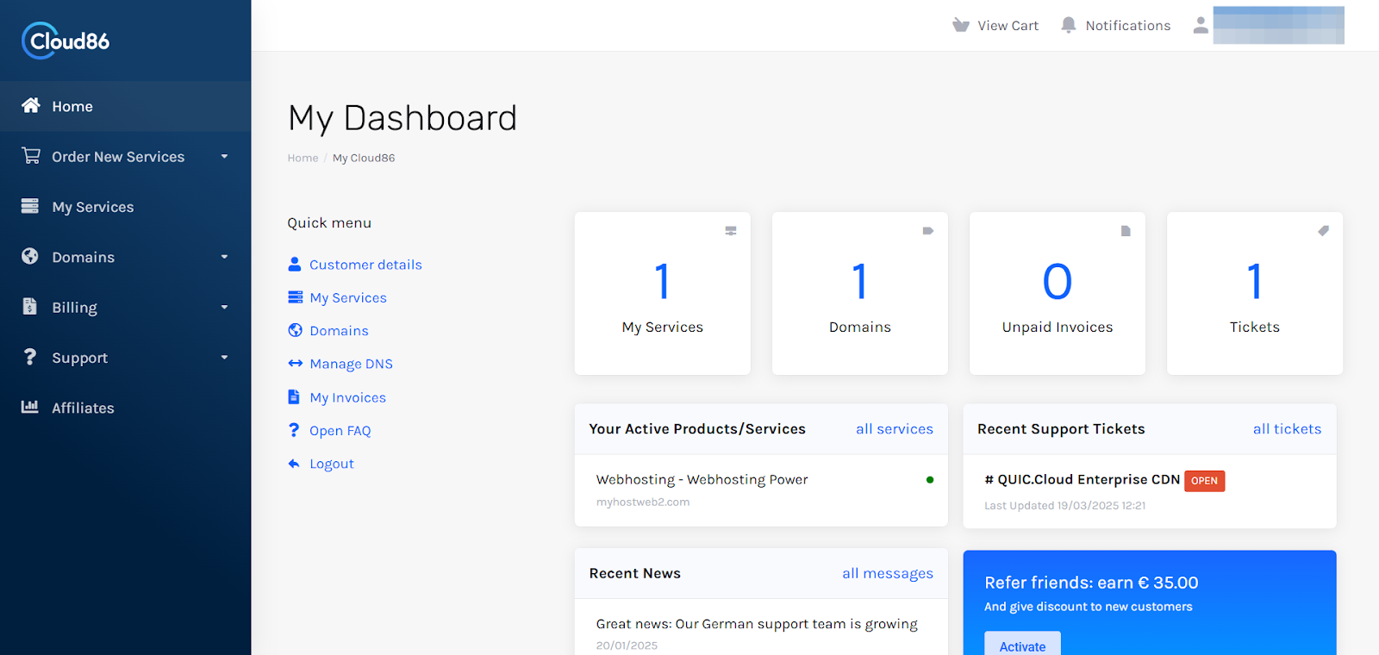This screenshot has width=1379, height=655.
Task: Click the blurred account name in top bar
Action: tap(1278, 25)
